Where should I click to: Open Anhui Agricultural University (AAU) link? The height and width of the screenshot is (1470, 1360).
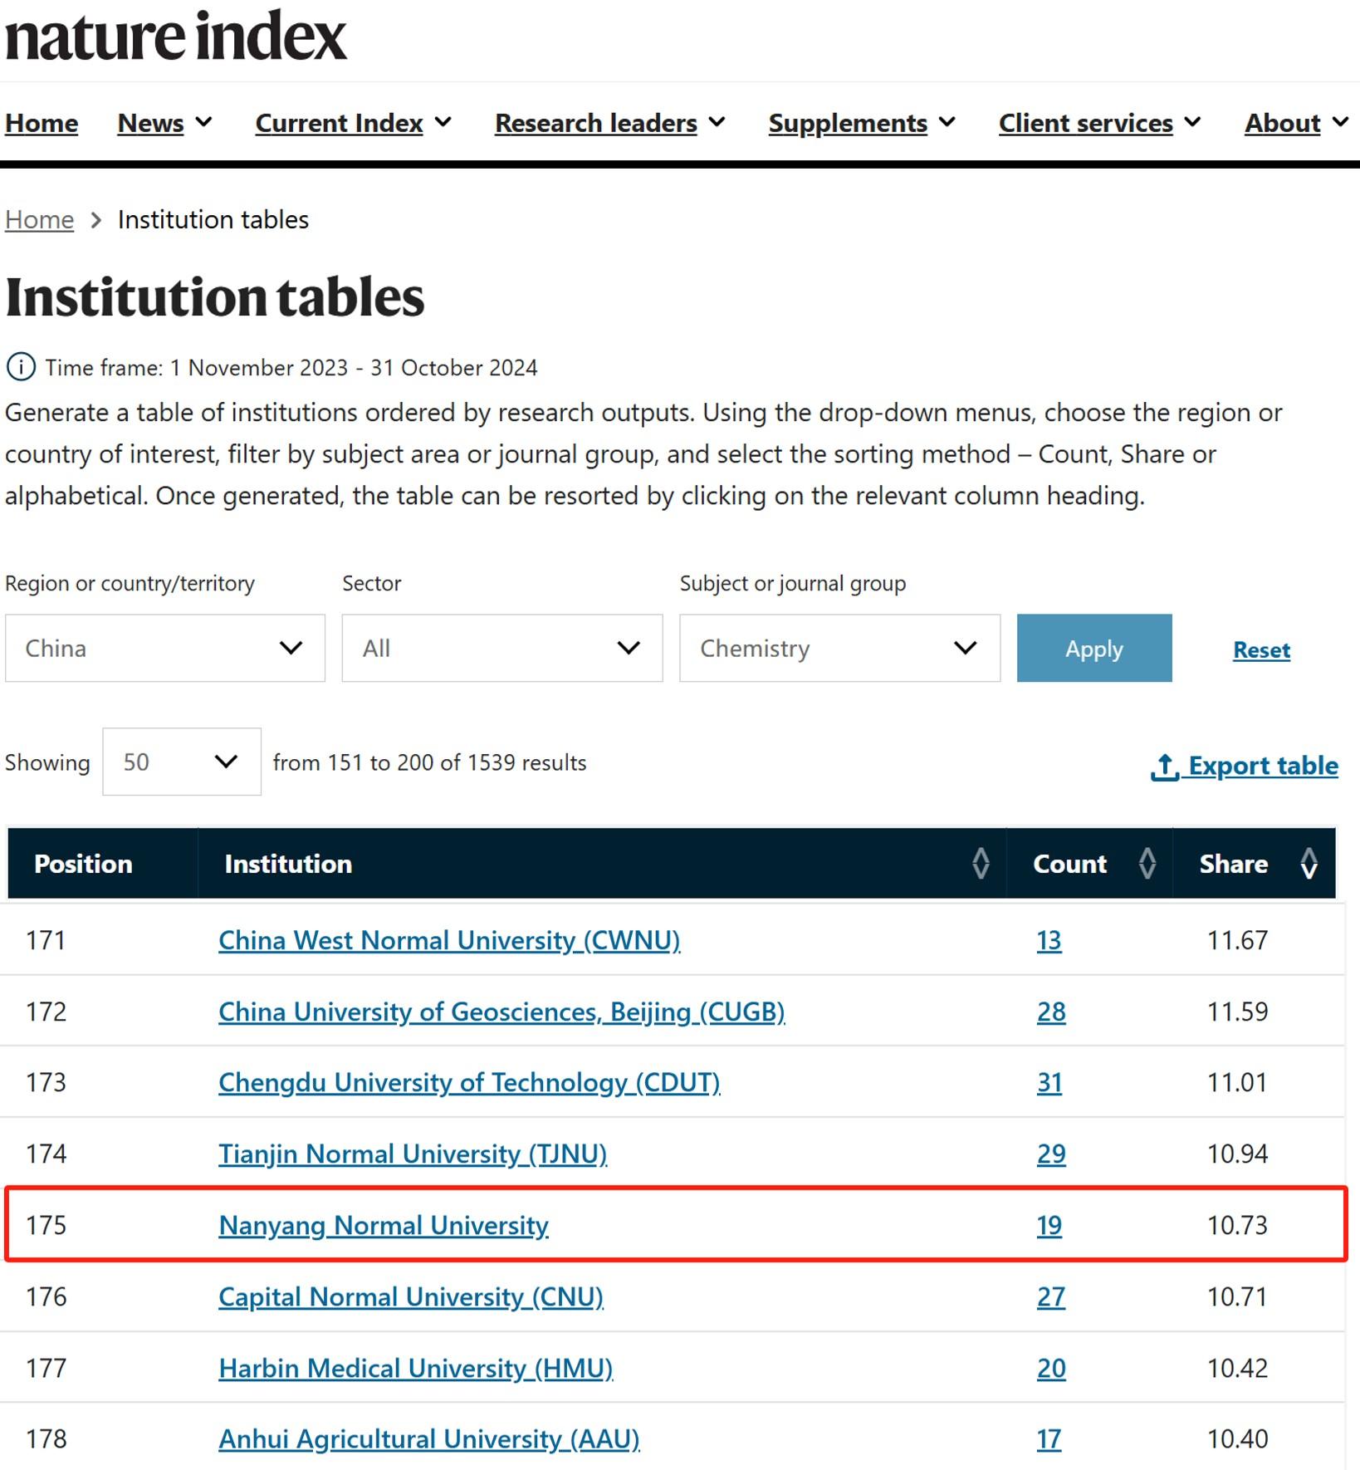point(429,1438)
